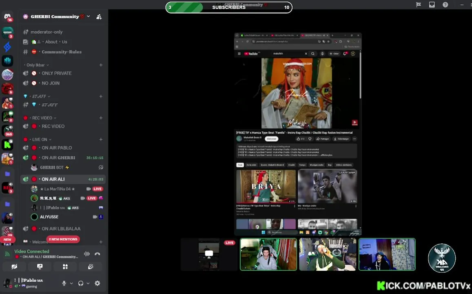Create channel in STAFF category
472x294 pixels.
101,96
